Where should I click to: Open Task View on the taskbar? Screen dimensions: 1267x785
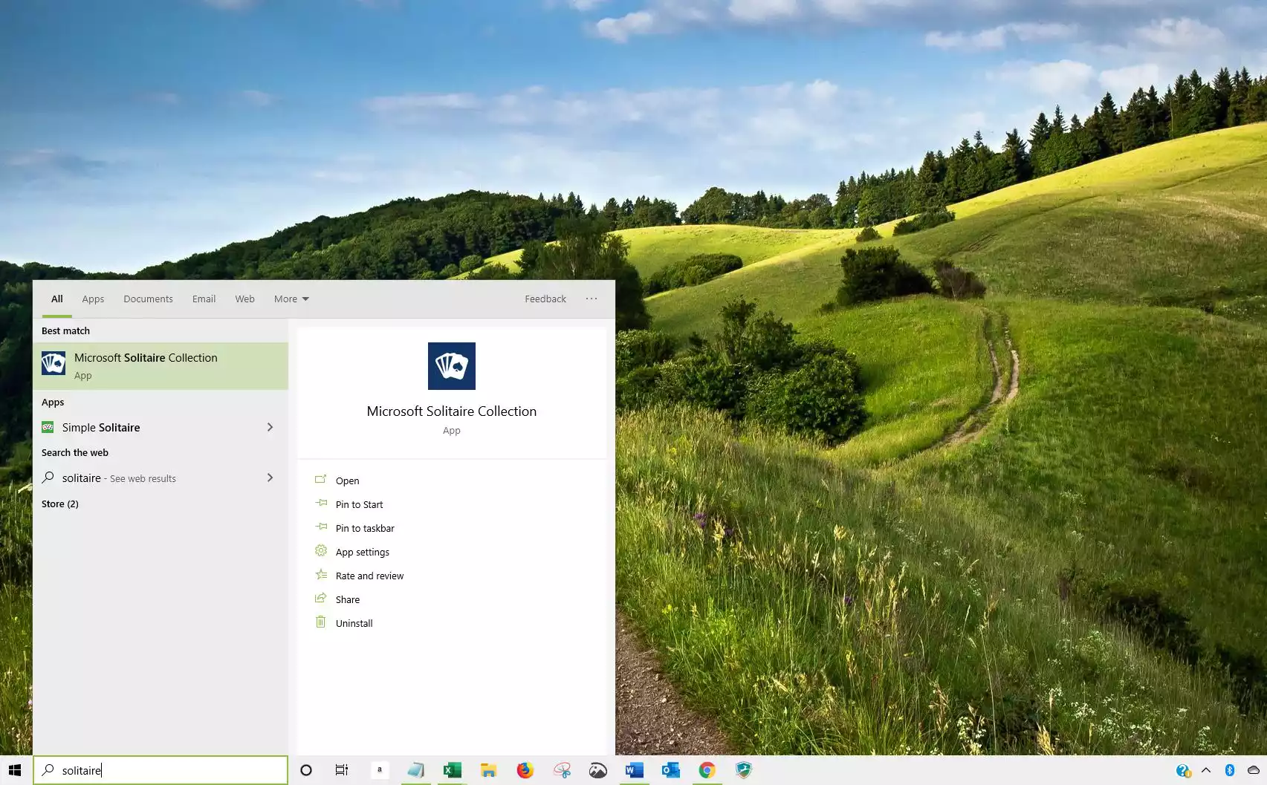pos(342,770)
